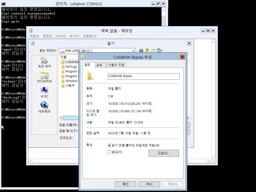Click 이름 column header in file list
Viewport: 256px width, 192px height.
pyautogui.click(x=69, y=57)
